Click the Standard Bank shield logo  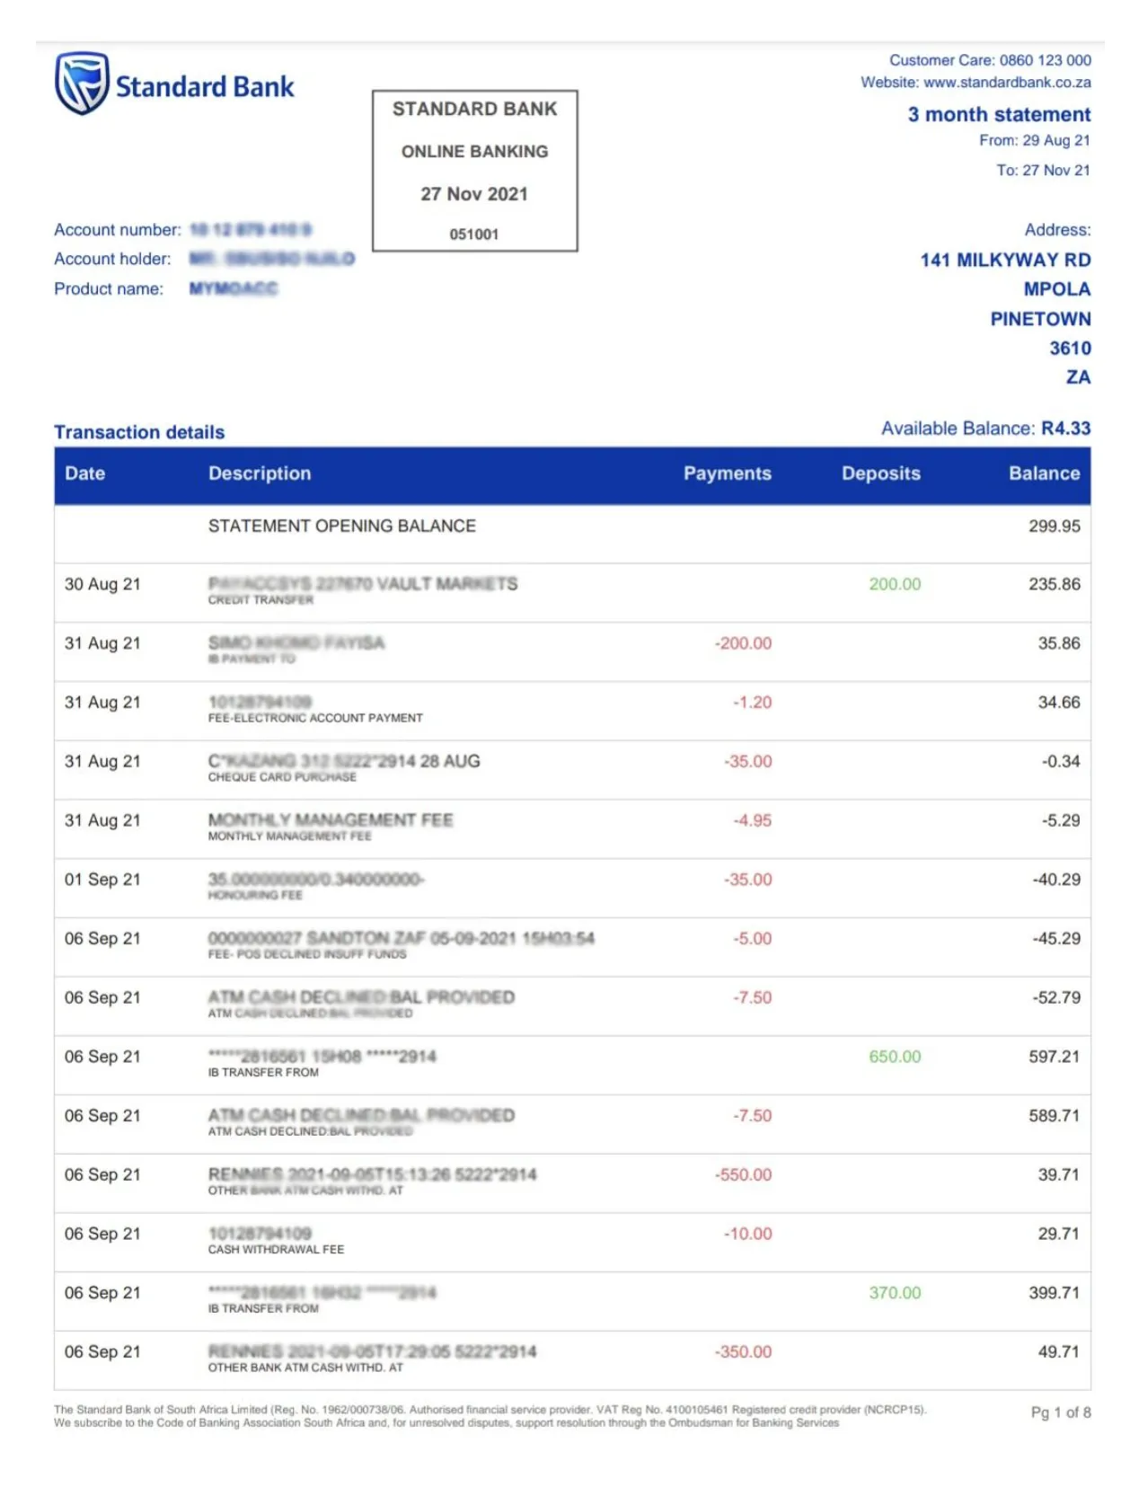point(82,84)
